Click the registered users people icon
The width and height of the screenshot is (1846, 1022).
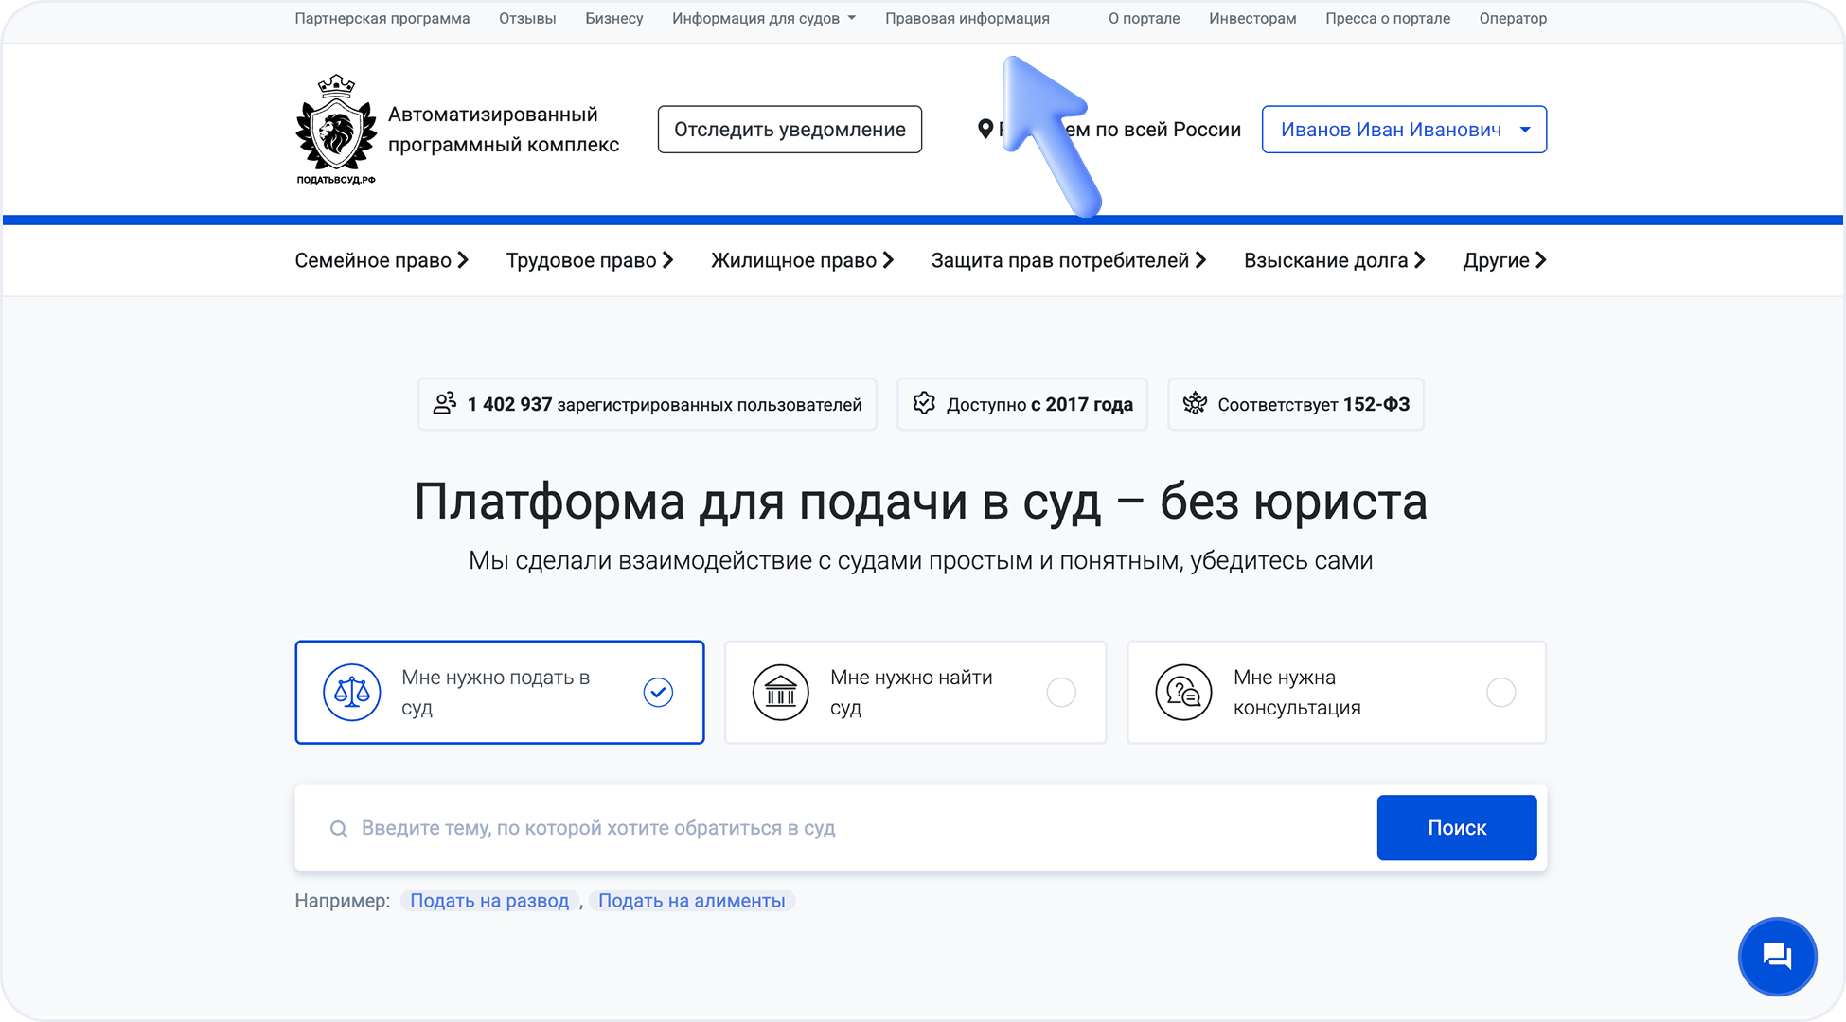445,404
